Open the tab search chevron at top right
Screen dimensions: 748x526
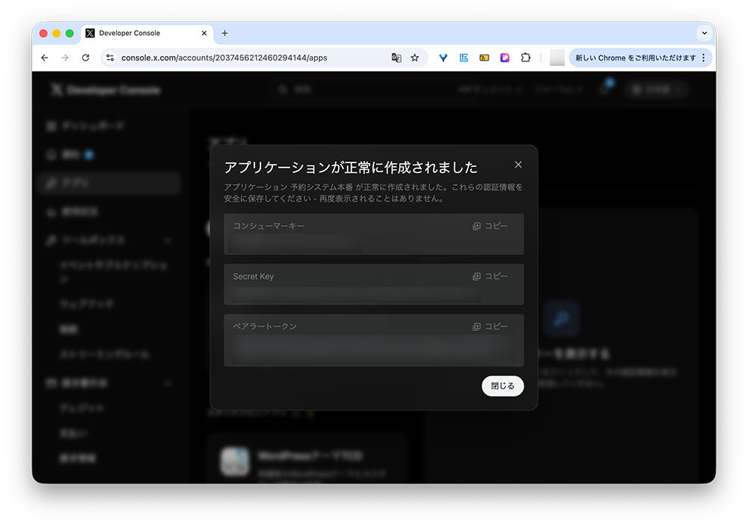(704, 33)
